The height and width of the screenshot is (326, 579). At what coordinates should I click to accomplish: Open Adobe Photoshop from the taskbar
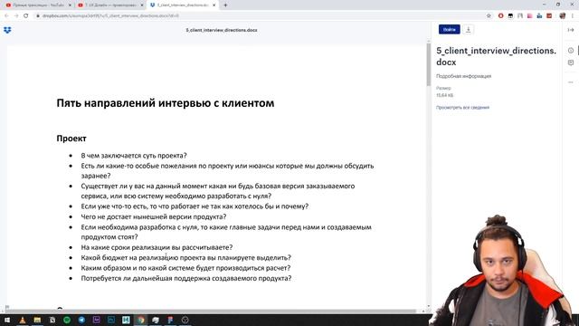pyautogui.click(x=111, y=320)
